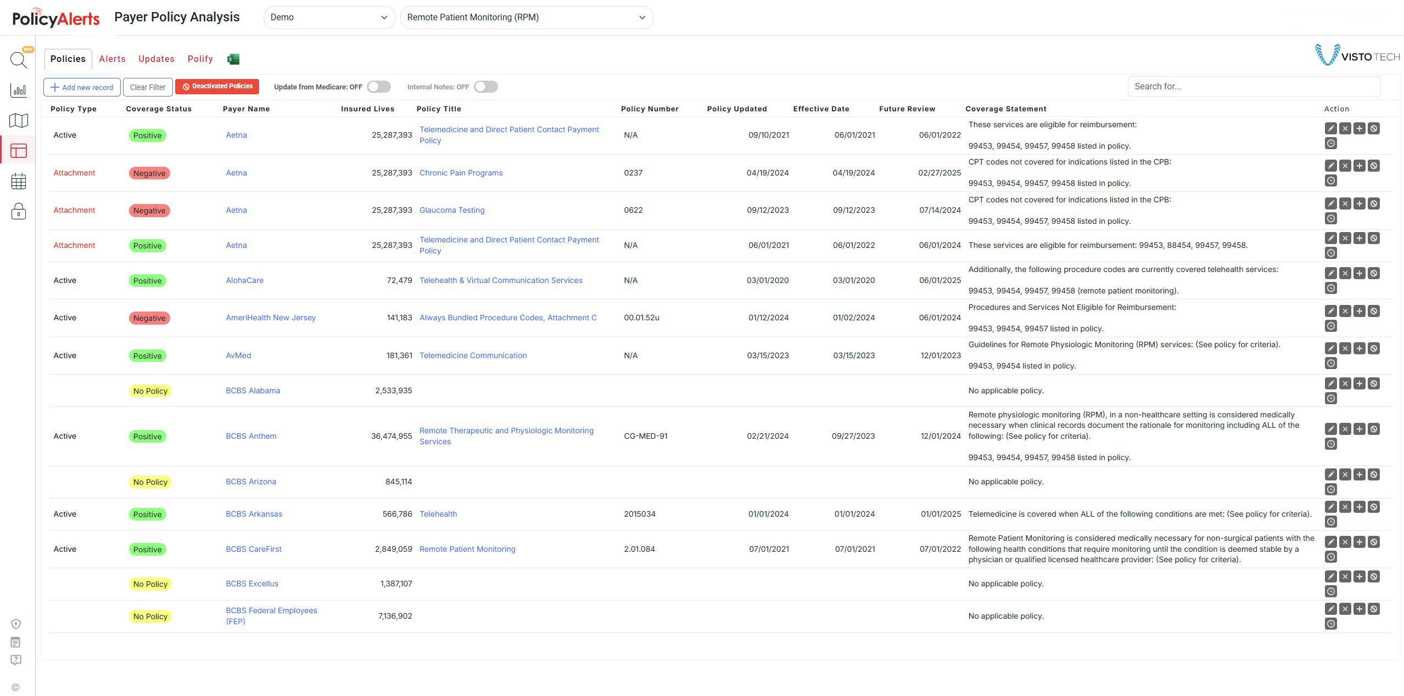Open the BCBS CareFirst payer link

tap(254, 549)
